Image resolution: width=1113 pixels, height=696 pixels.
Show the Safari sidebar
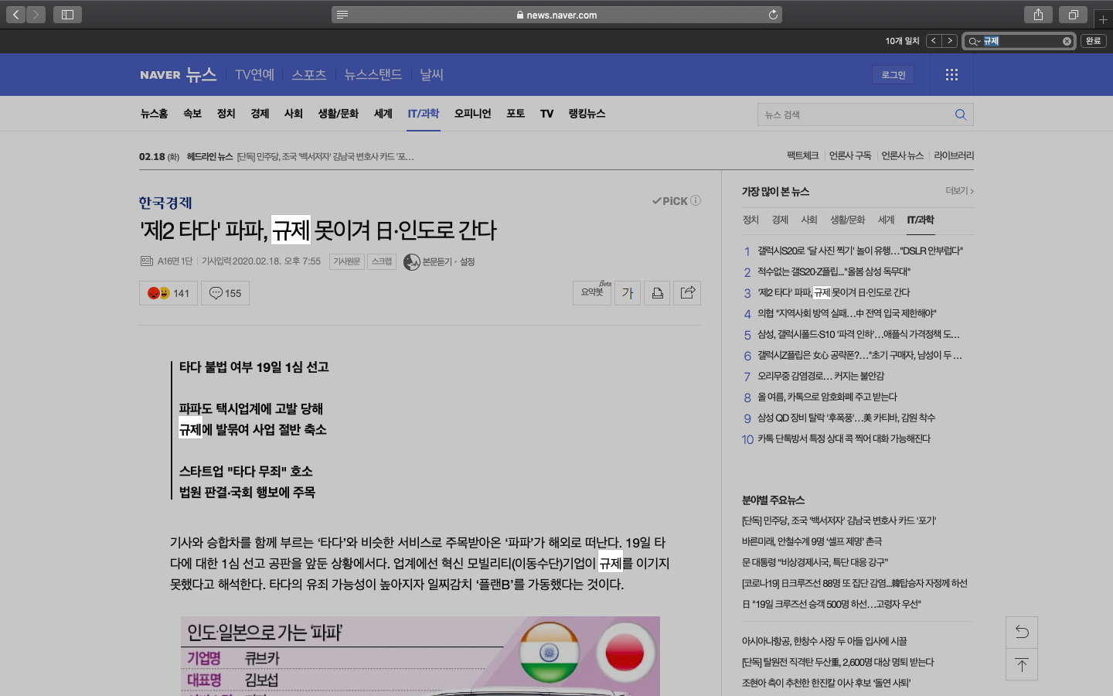coord(67,15)
